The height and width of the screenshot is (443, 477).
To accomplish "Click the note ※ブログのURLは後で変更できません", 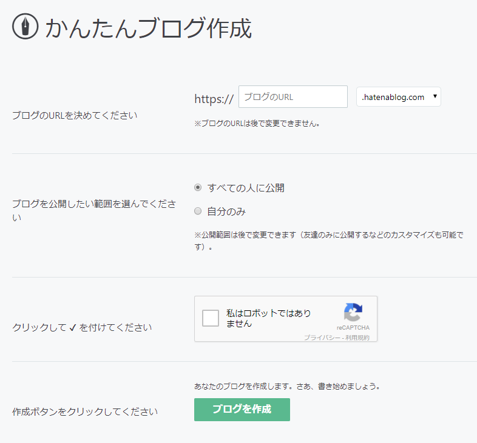I will 257,124.
